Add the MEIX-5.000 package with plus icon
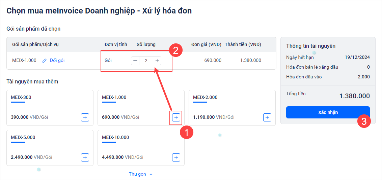 coord(85,157)
